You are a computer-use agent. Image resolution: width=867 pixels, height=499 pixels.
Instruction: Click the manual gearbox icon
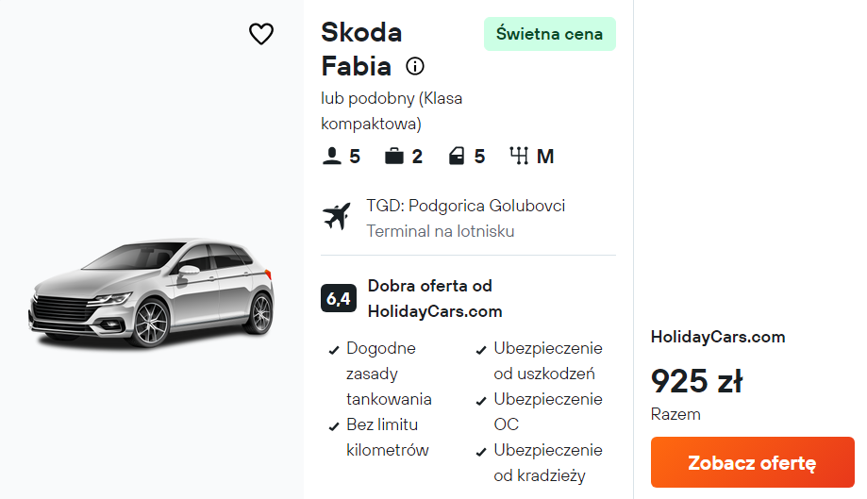coord(519,157)
